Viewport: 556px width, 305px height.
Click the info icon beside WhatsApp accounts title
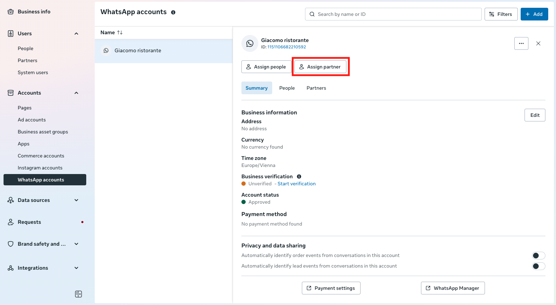[173, 12]
